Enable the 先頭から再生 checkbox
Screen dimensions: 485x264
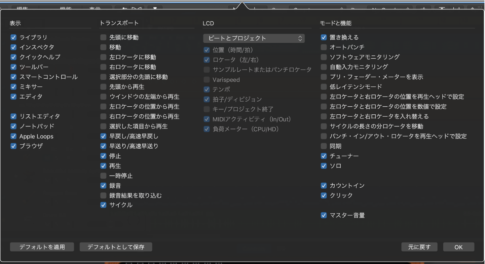click(x=103, y=87)
